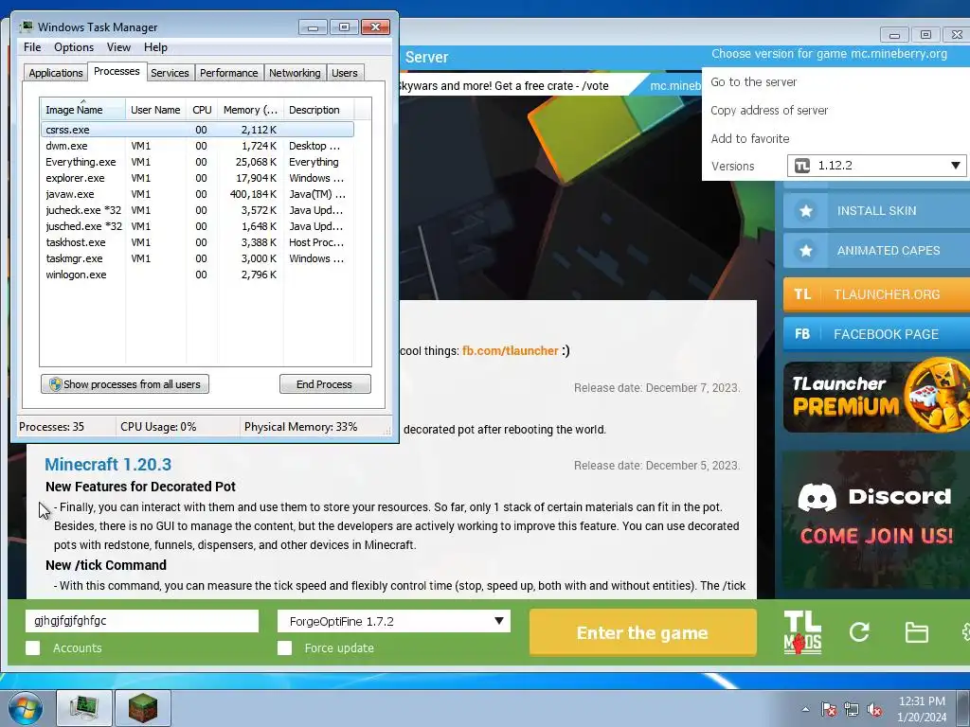
Task: Open the TLauncher Premium banner
Action: [x=876, y=396]
